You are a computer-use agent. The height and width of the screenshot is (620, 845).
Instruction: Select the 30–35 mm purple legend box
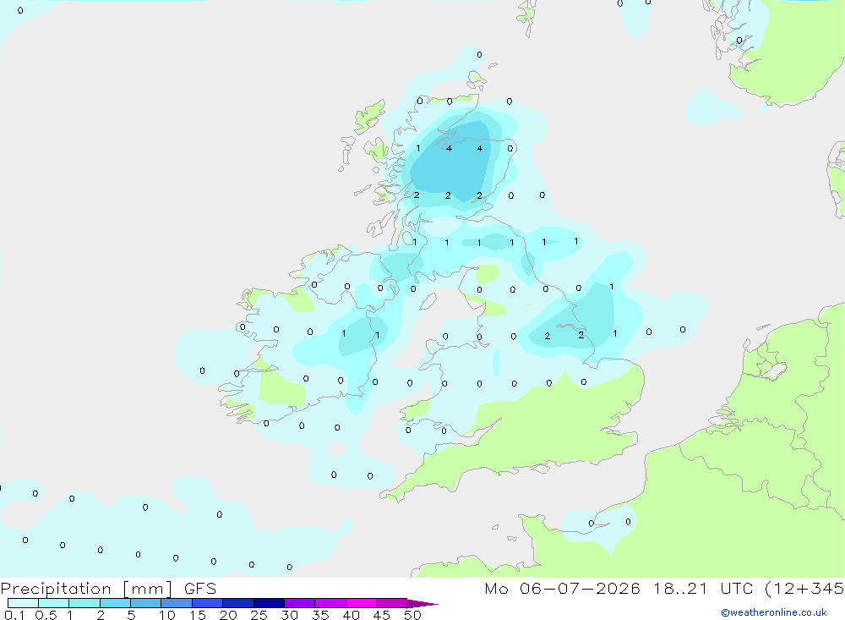300,603
